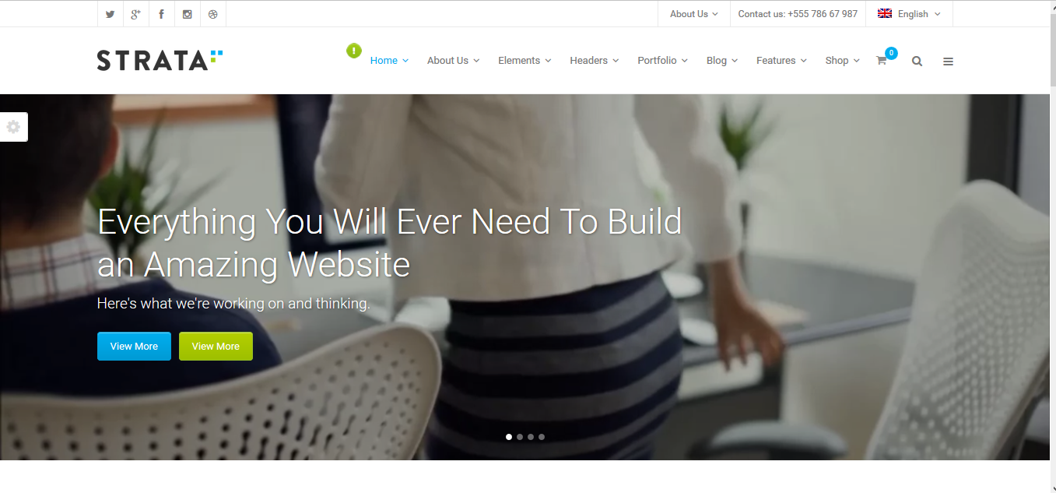This screenshot has height=493, width=1056.
Task: Jump to the last slide dot
Action: (x=542, y=437)
